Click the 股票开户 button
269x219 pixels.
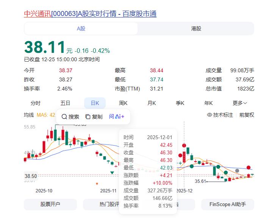click(x=50, y=204)
